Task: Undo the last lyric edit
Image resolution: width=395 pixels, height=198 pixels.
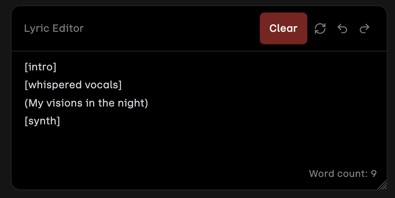Action: [x=342, y=29]
